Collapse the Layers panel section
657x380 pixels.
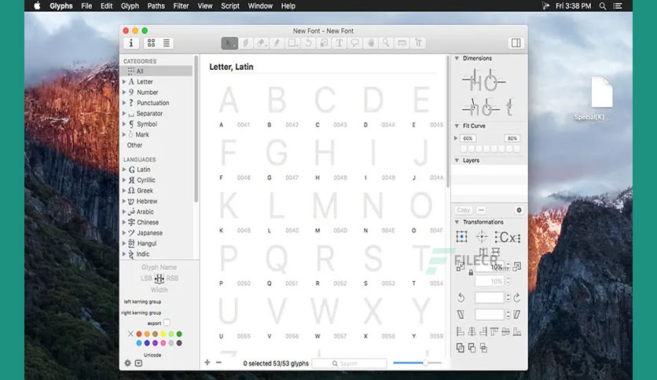457,160
